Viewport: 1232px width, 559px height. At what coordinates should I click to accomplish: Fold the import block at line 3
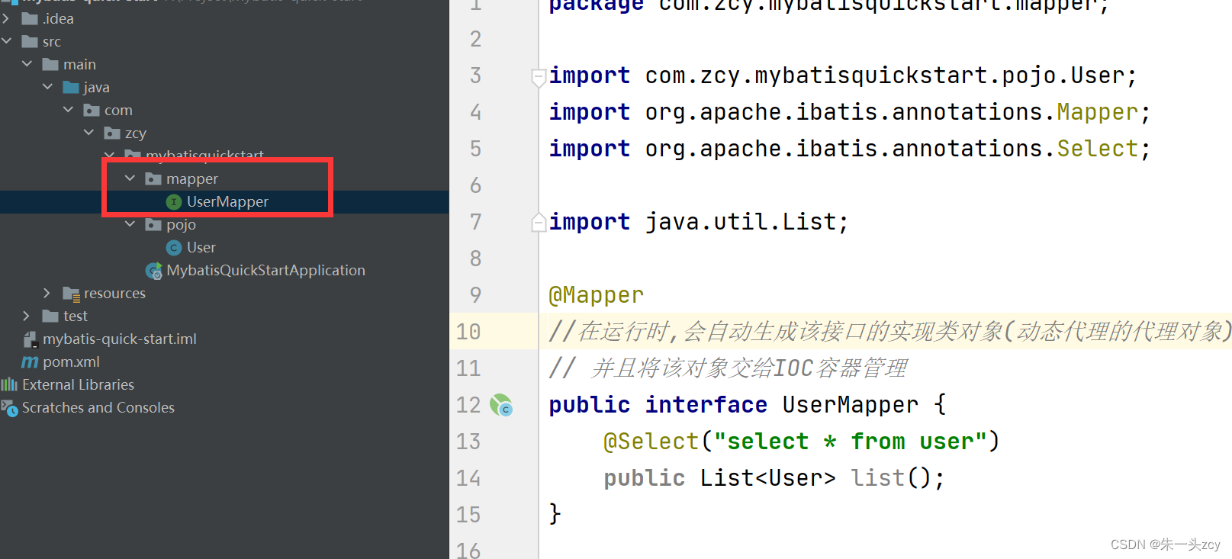click(x=539, y=76)
